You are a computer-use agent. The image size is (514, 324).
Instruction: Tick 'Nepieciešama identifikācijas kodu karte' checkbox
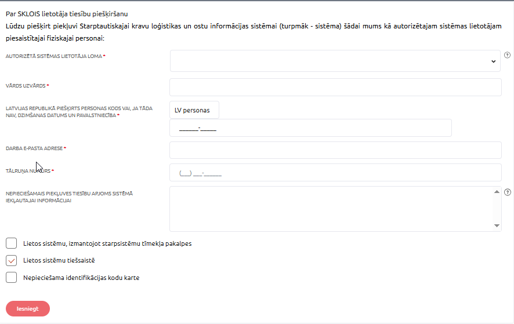tap(11, 278)
